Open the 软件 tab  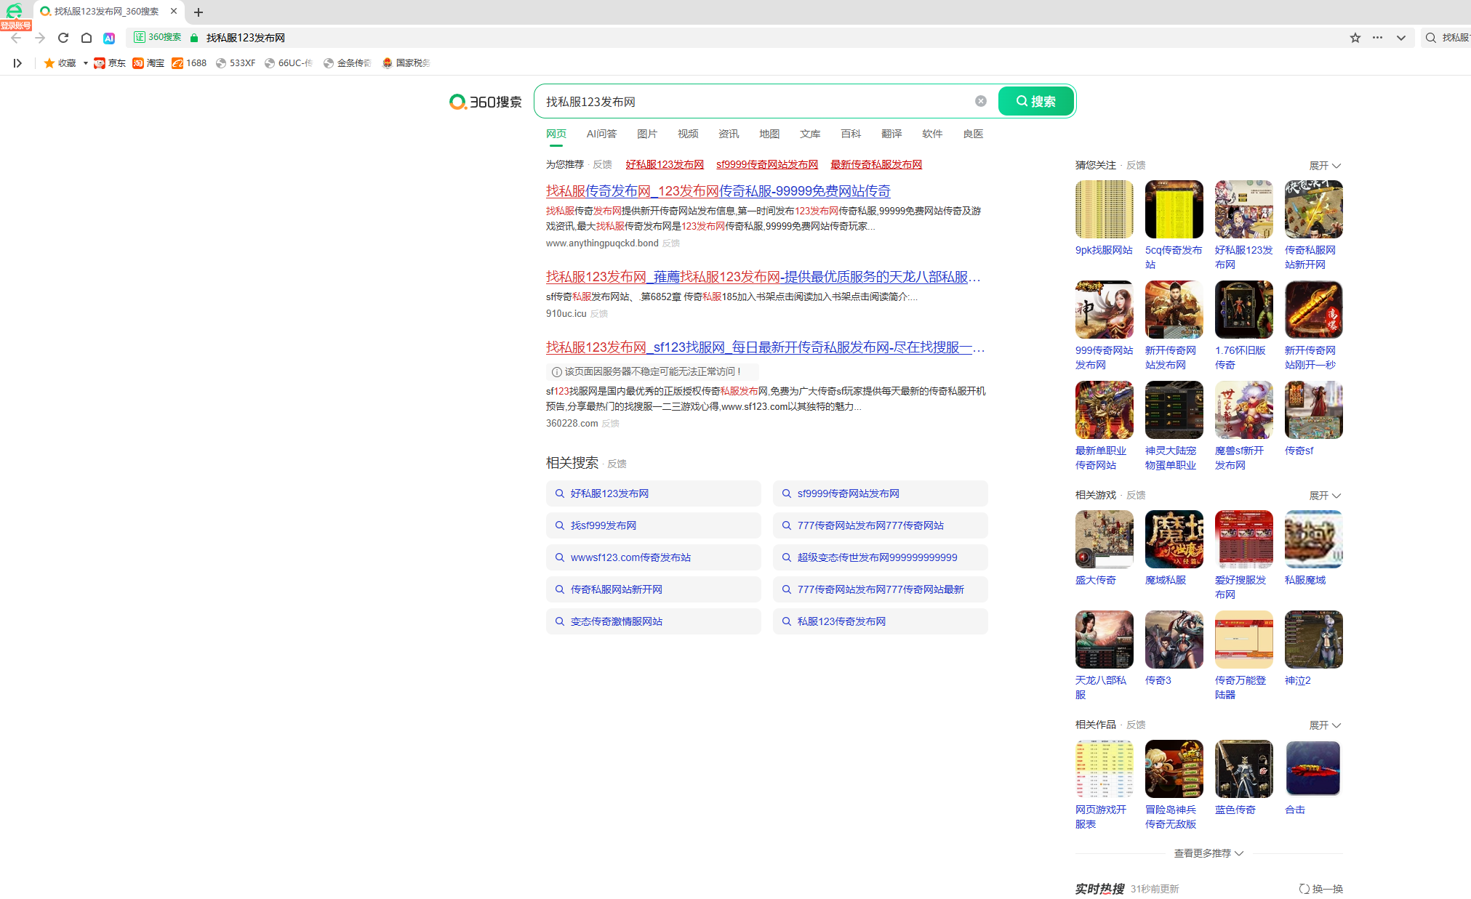pyautogui.click(x=932, y=134)
